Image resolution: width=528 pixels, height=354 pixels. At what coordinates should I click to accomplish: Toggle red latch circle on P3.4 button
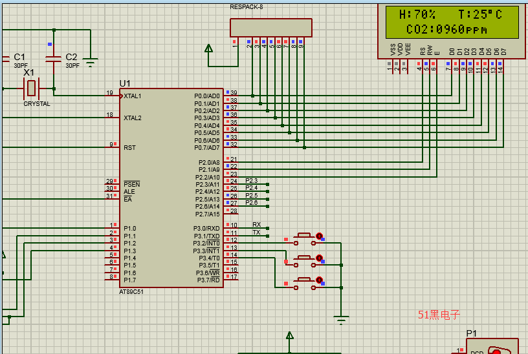click(x=319, y=280)
